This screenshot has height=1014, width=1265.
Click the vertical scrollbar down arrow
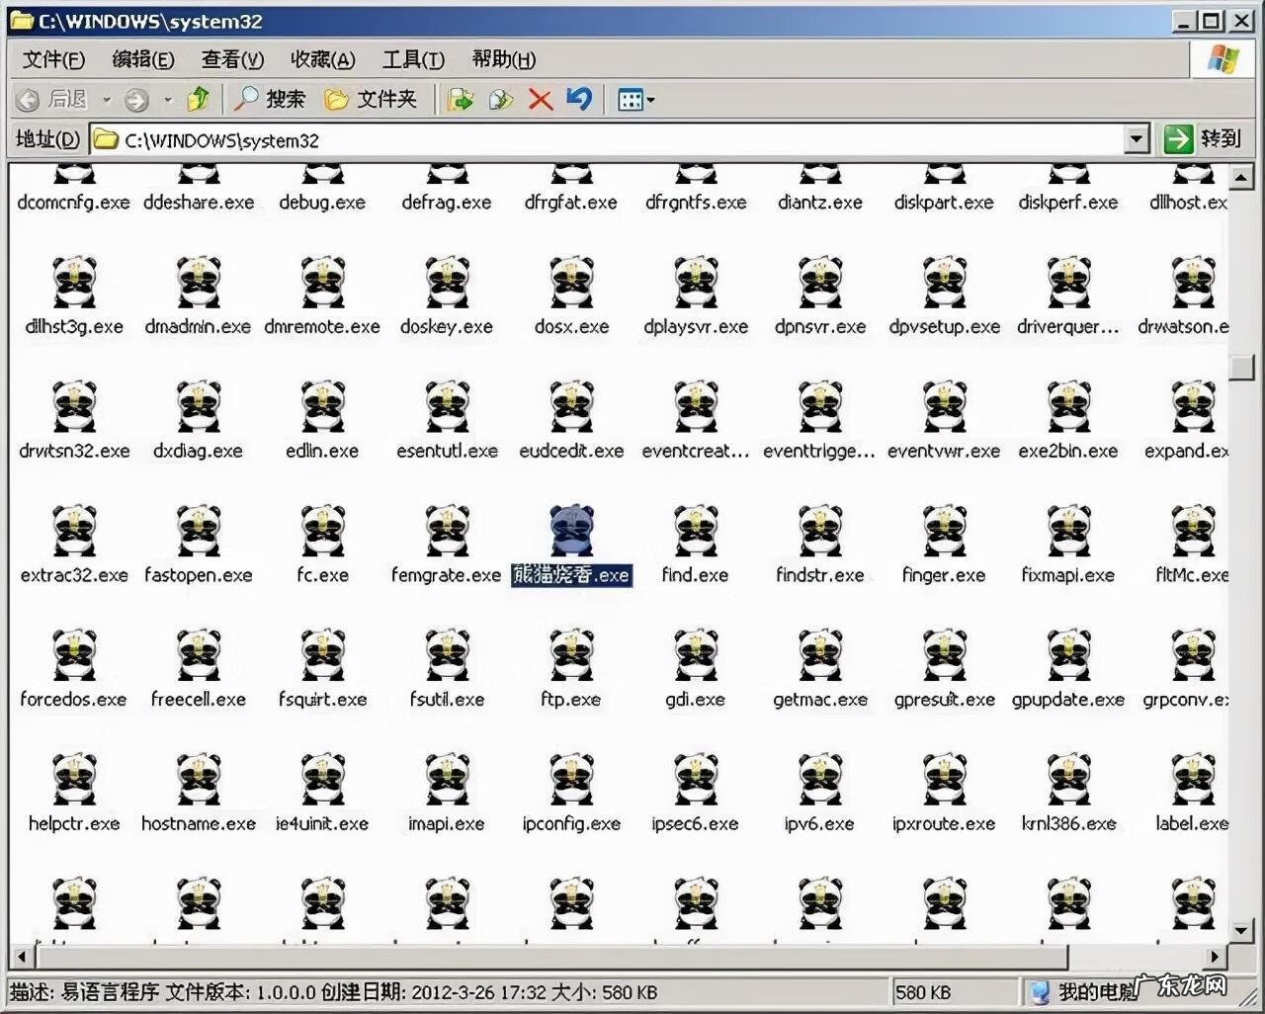[x=1241, y=930]
